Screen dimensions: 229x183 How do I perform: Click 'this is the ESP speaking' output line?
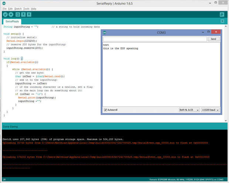coord(120,48)
